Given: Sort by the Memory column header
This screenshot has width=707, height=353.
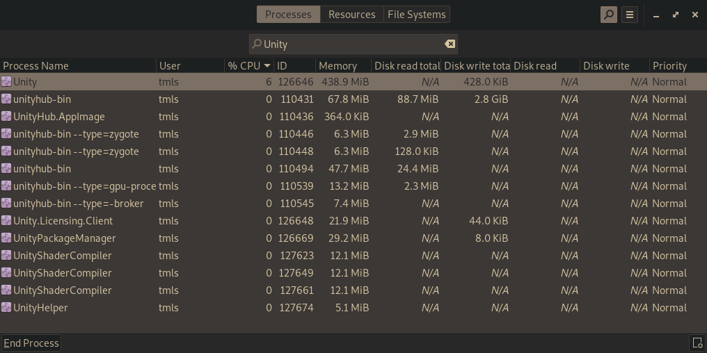Looking at the screenshot, I should (337, 66).
